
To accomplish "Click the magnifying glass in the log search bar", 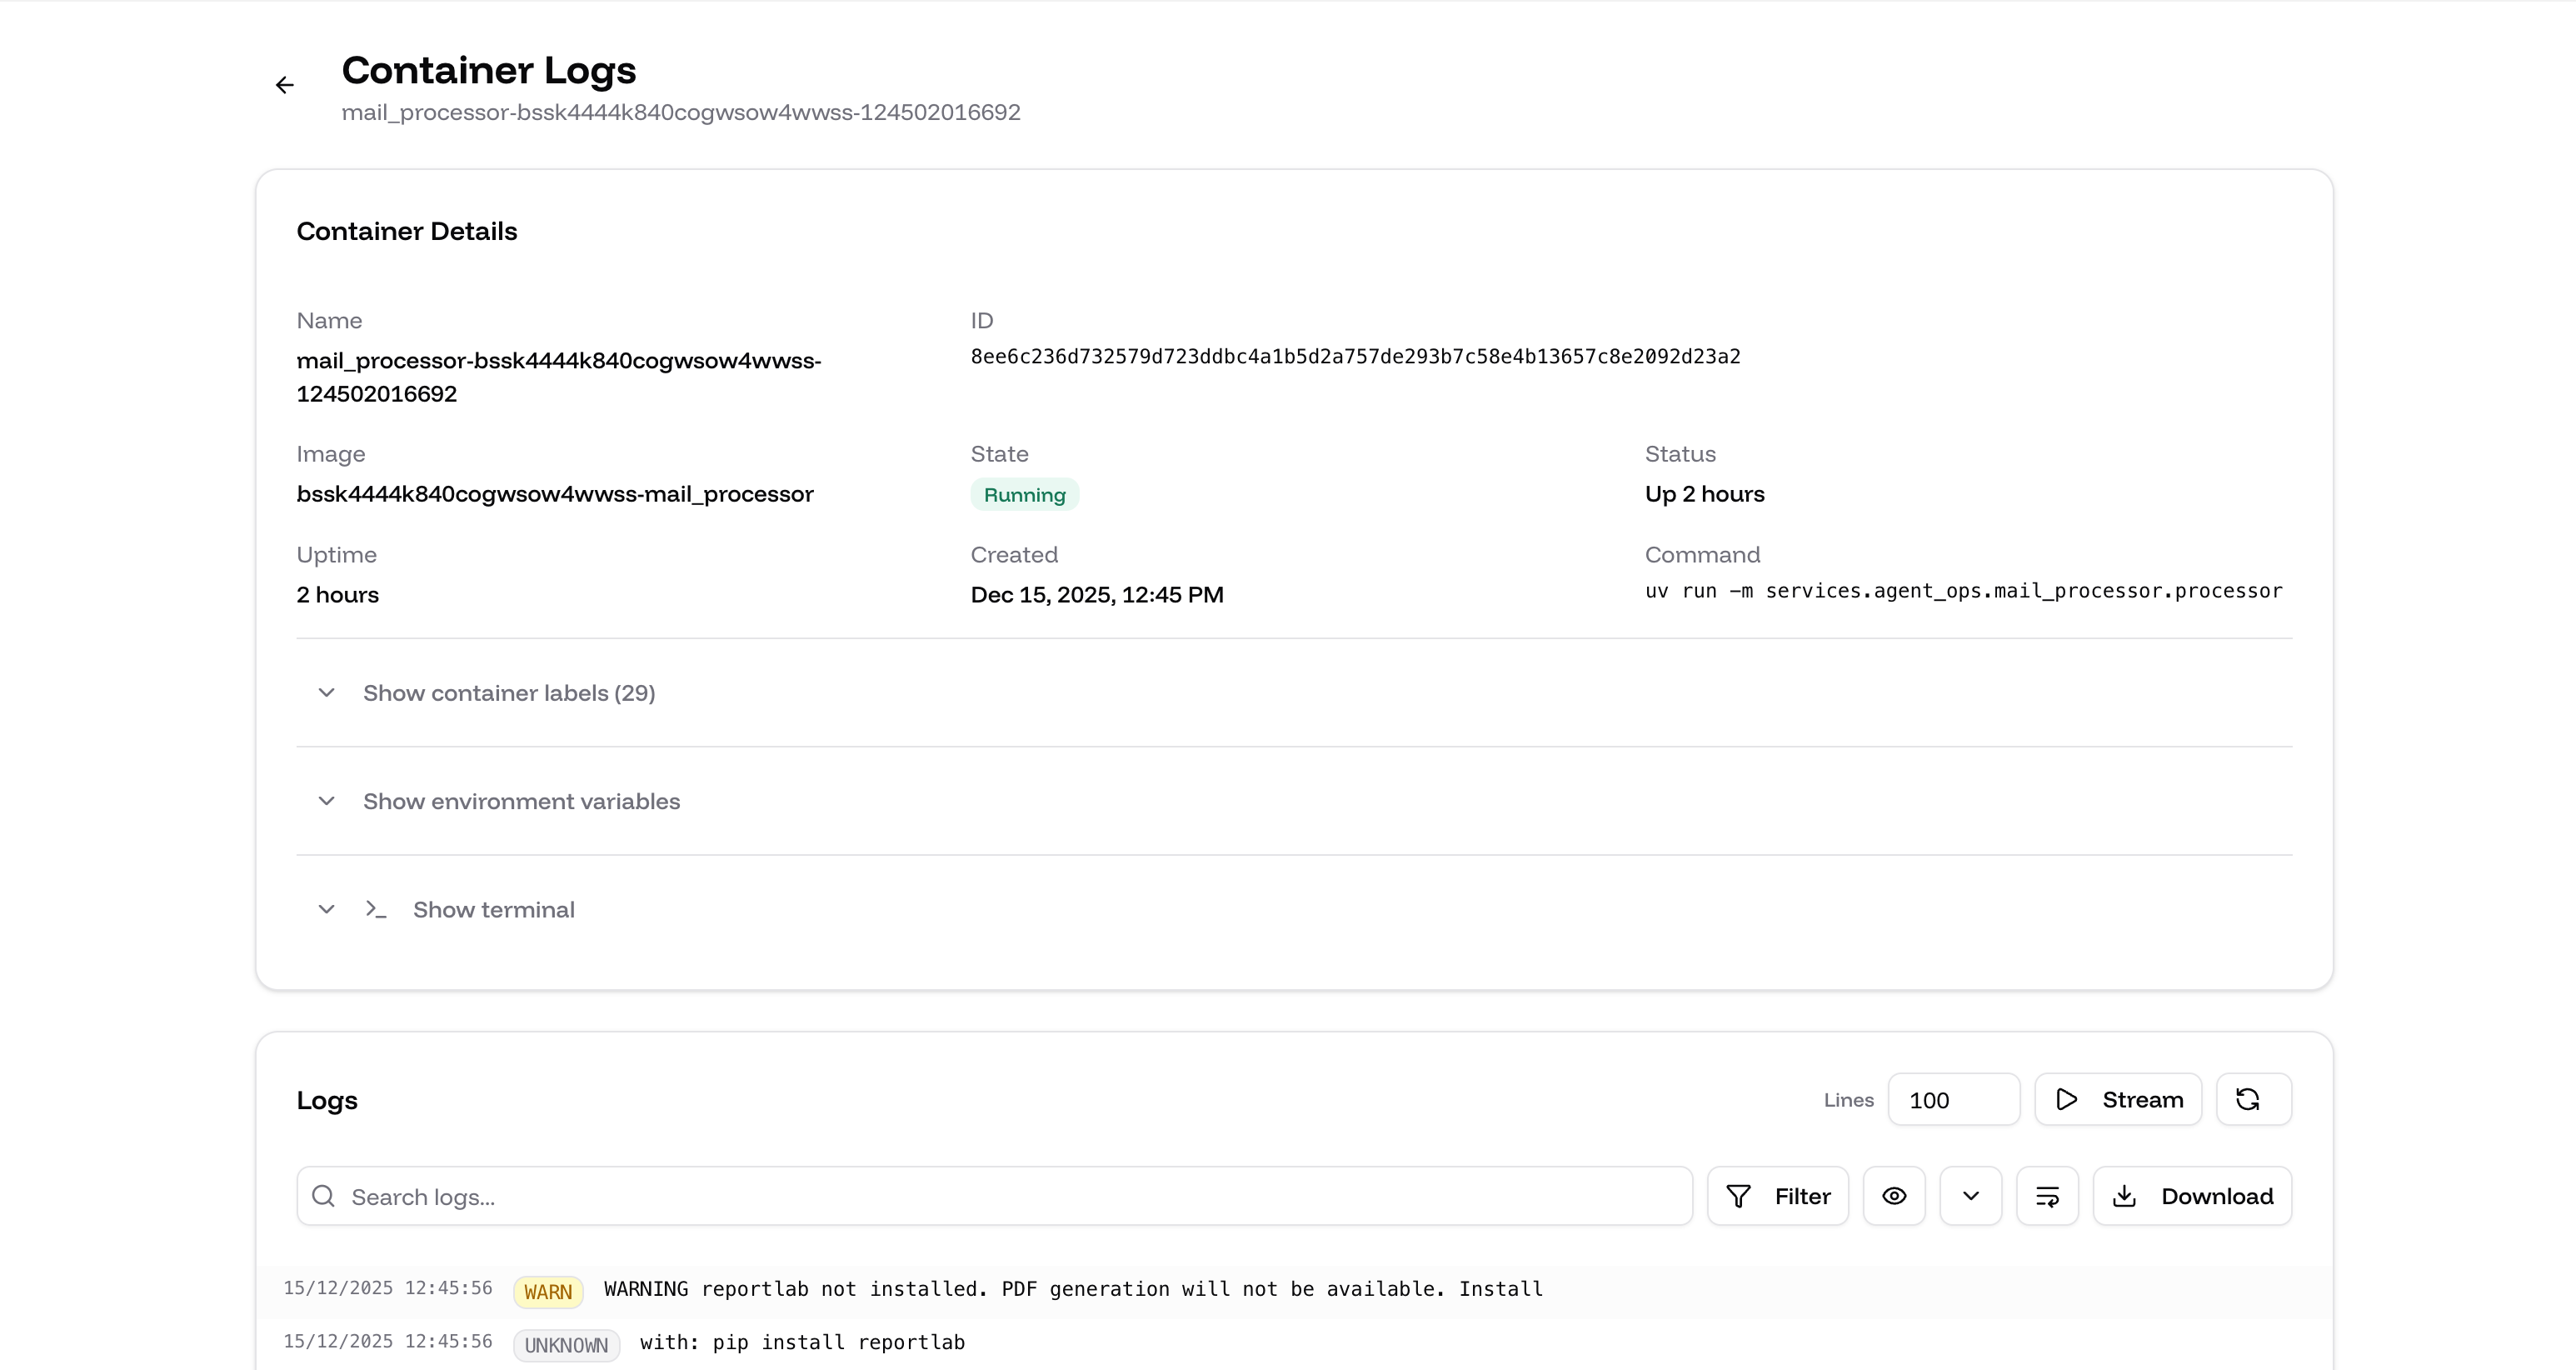I will point(324,1196).
